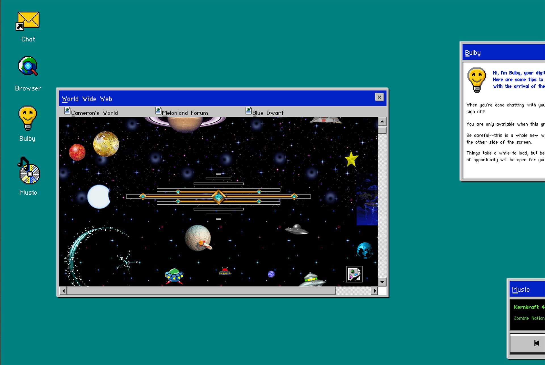Click the horizontal scrollbar thumb
The image size is (545, 365).
point(201,291)
